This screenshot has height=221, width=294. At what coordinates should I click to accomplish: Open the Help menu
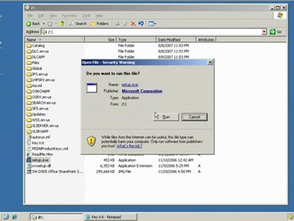pyautogui.click(x=99, y=16)
